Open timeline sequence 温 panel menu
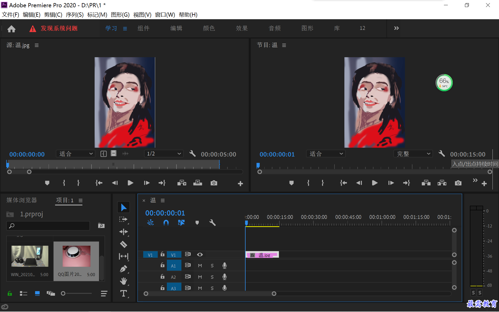This screenshot has height=312, width=499. pos(163,200)
